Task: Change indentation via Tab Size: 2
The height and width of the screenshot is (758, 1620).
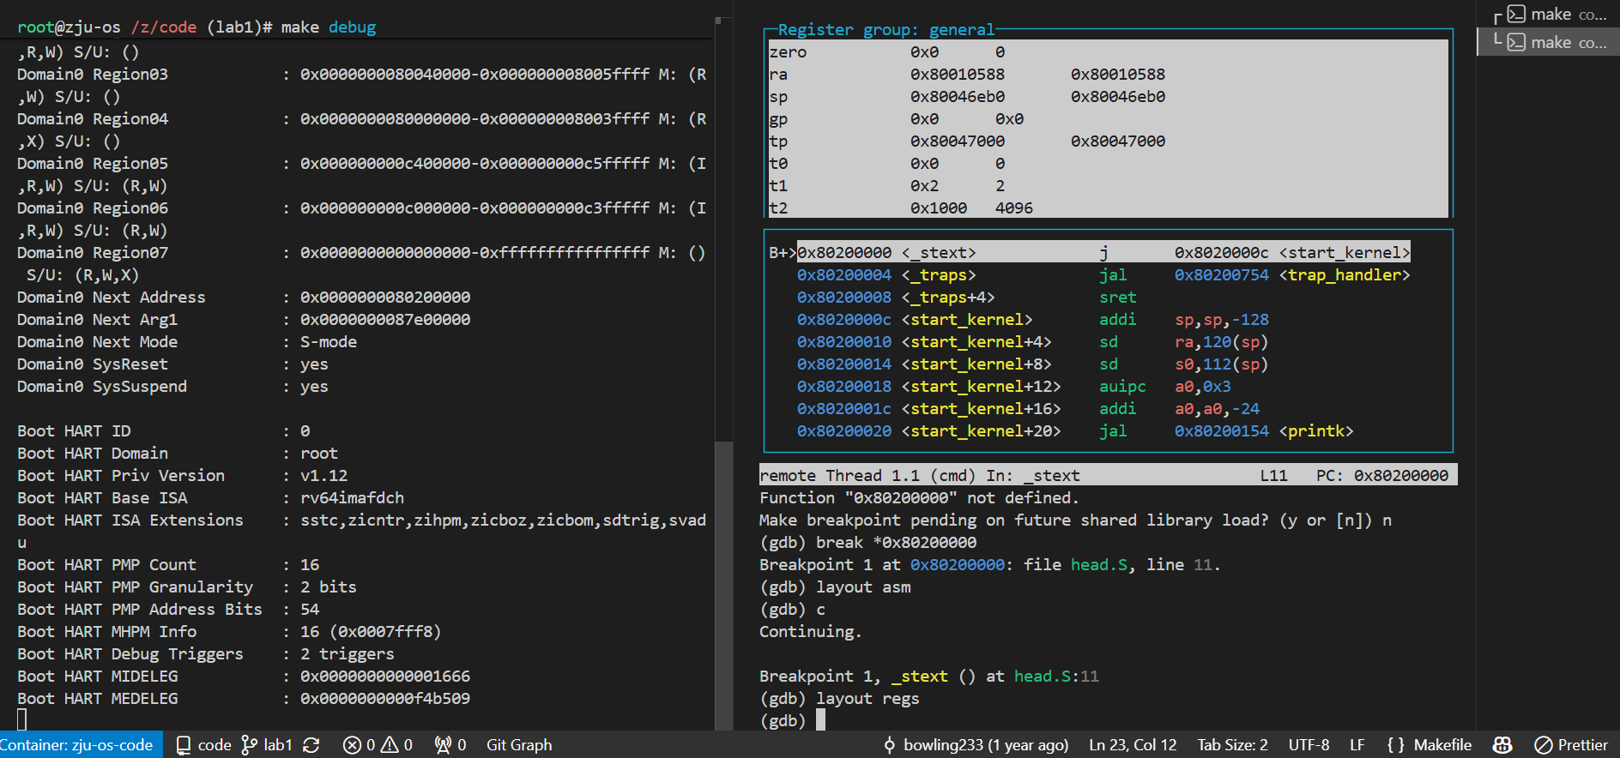Action: click(x=1232, y=745)
